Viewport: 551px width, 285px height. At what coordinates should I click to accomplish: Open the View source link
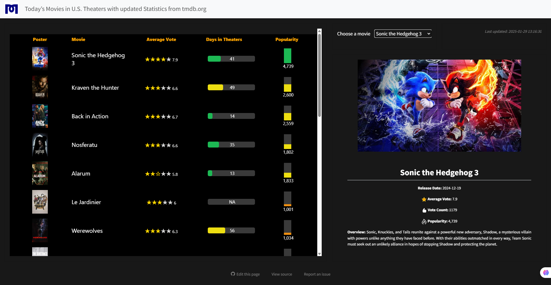(x=282, y=274)
